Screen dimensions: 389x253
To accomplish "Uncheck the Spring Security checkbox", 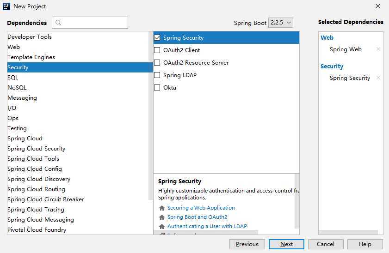I will tap(157, 38).
